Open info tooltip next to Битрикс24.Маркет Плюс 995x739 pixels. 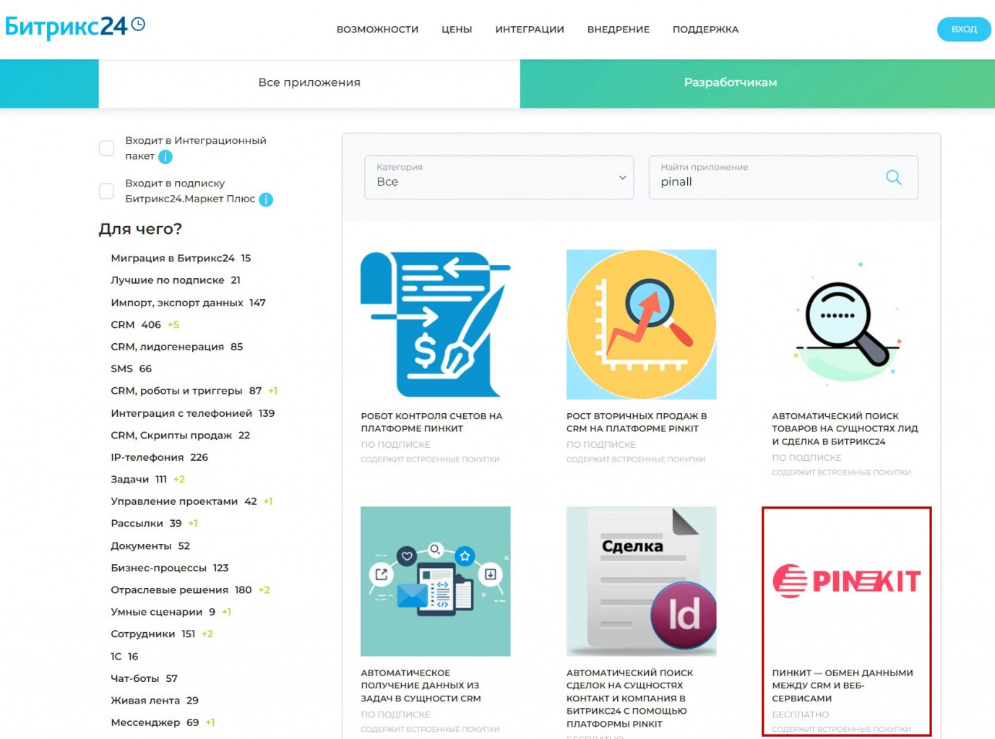point(266,199)
